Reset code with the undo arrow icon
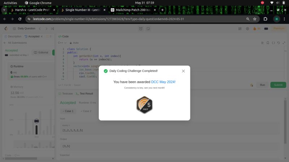The height and width of the screenshot is (162, 289). (x=279, y=43)
